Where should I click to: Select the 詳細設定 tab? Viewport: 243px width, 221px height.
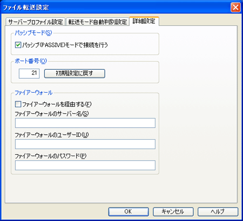(144, 21)
